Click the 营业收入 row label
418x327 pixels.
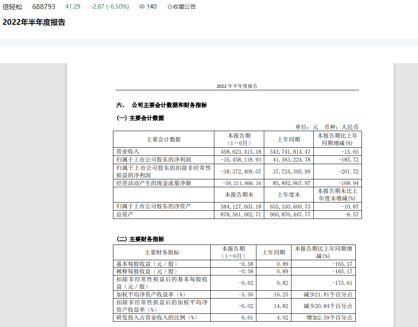(x=128, y=151)
